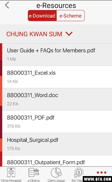Open the Hospital_Surgical.pdf document
Viewport: 112px width, 182px height.
coord(57,144)
